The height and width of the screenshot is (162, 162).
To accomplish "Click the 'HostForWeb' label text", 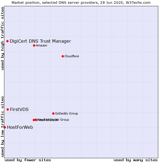I will click(20, 127).
